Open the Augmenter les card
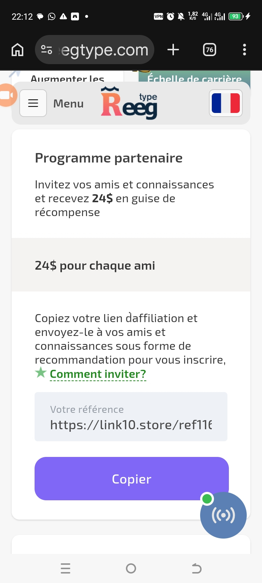 pyautogui.click(x=67, y=77)
